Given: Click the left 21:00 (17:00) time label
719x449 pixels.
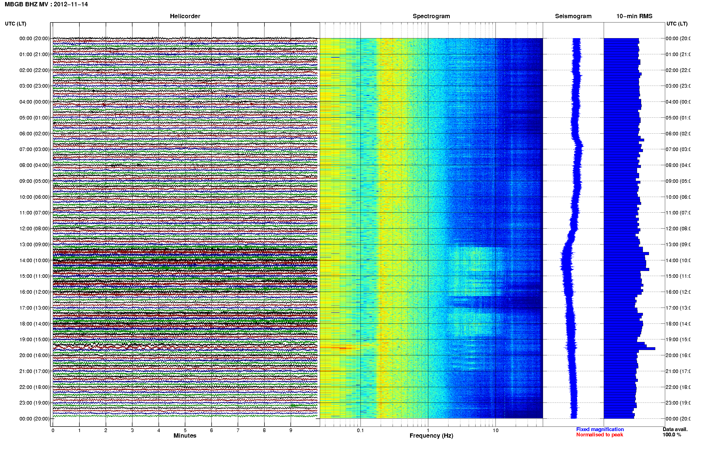Looking at the screenshot, I should coord(34,371).
